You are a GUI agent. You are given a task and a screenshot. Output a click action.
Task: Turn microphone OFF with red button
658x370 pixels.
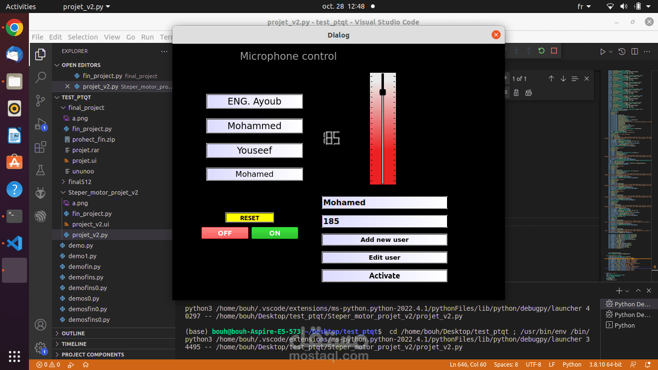(x=225, y=233)
